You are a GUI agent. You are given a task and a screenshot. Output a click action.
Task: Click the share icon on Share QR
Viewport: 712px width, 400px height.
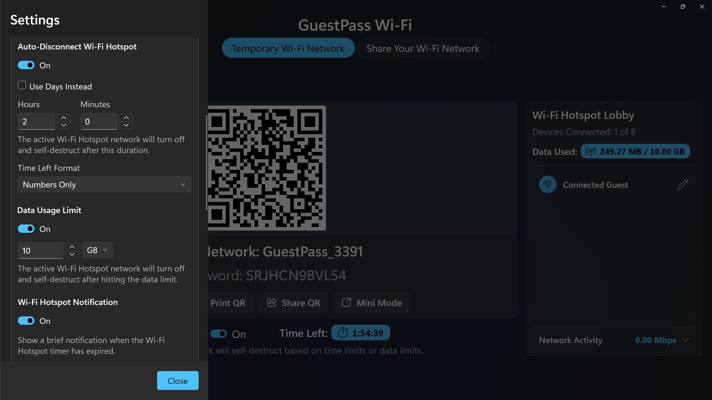pos(272,302)
